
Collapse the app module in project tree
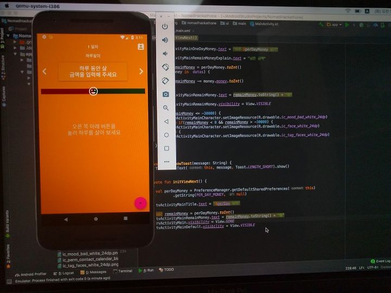click(15, 54)
